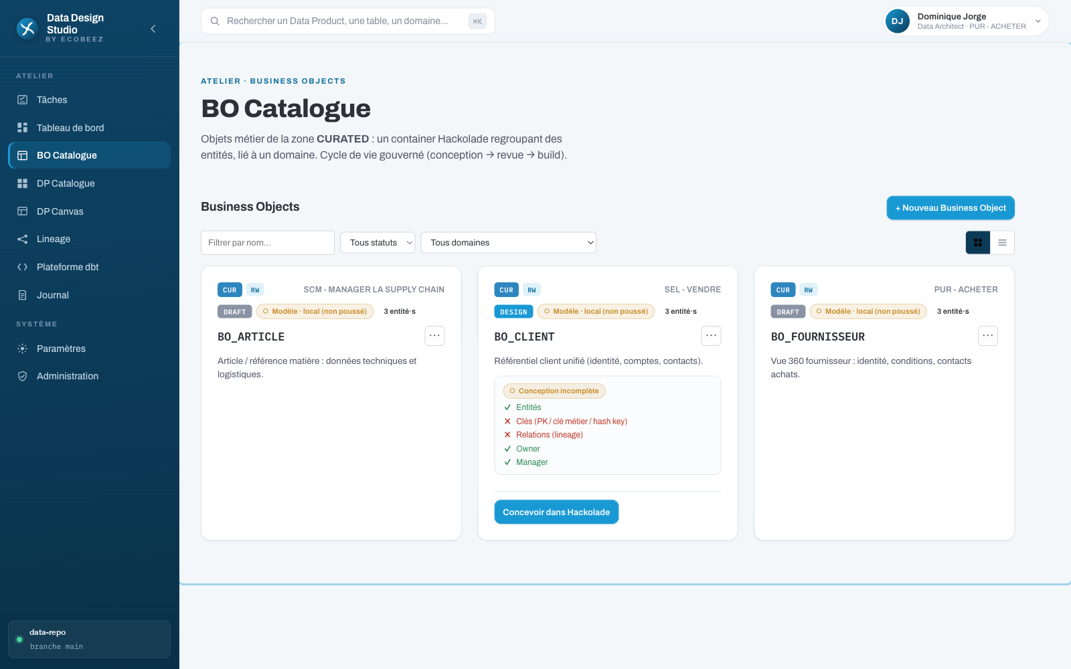
Task: Open the BO_FOURNISSEUR card title
Action: [818, 337]
